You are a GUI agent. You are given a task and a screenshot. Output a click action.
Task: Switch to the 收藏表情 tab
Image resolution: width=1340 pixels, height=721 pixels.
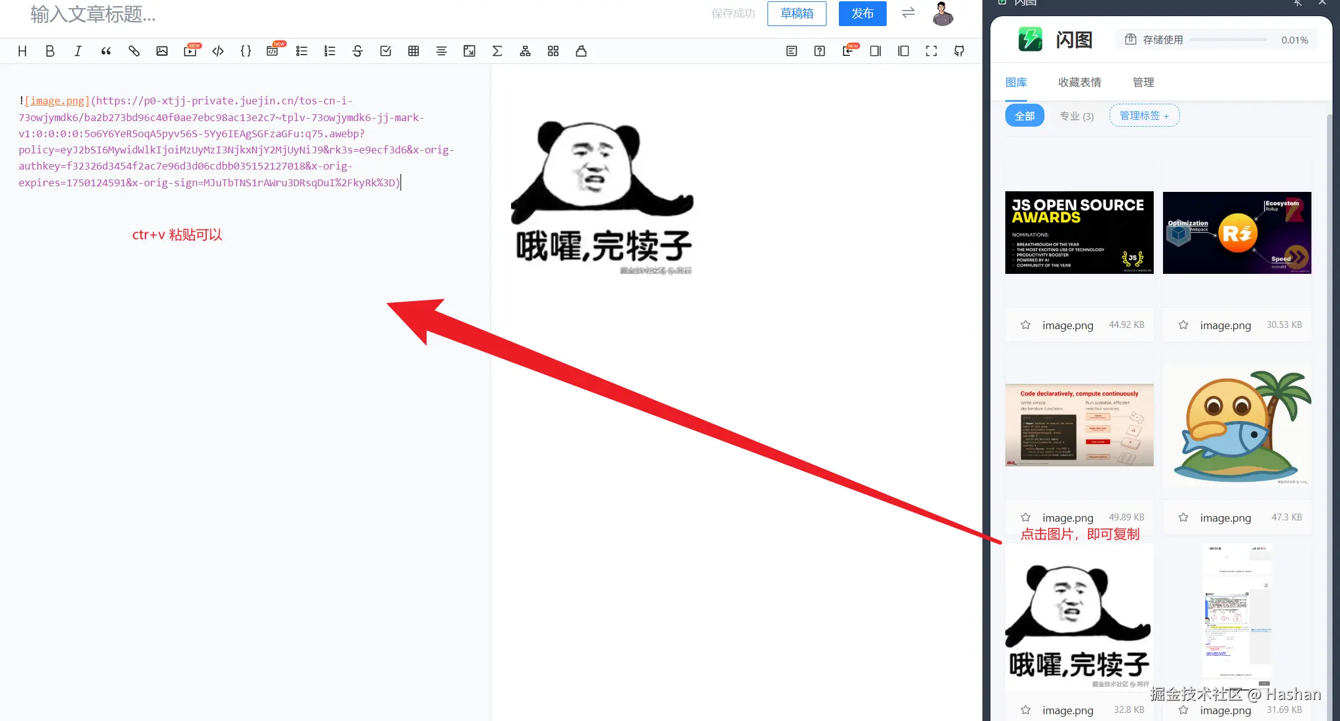tap(1079, 82)
